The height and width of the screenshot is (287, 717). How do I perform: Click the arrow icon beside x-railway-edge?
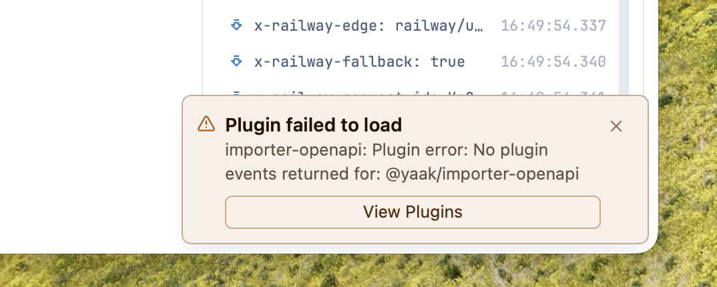click(x=236, y=25)
